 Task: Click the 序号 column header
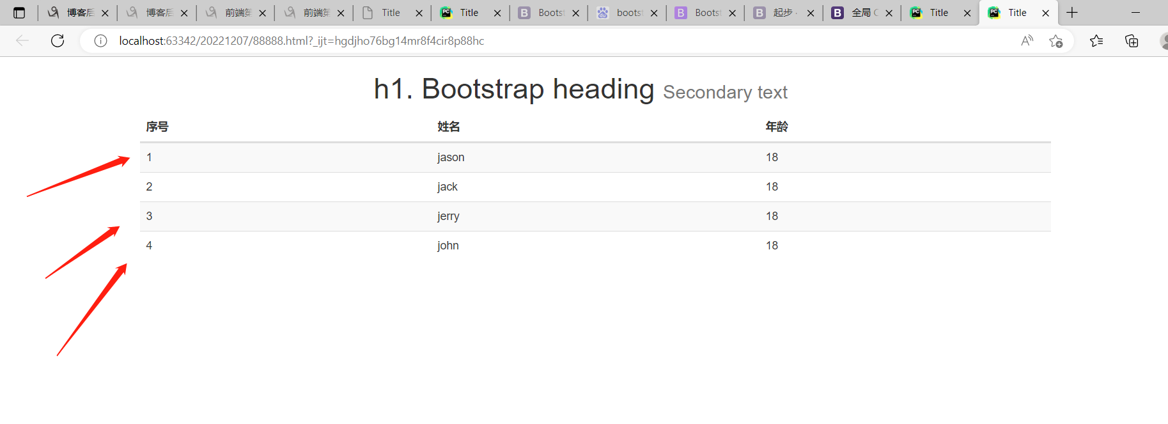click(x=157, y=127)
